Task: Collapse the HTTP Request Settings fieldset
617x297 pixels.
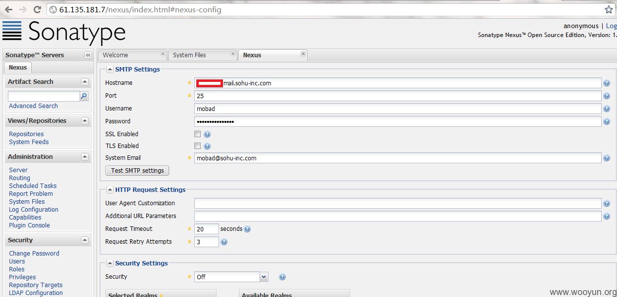Action: click(110, 190)
